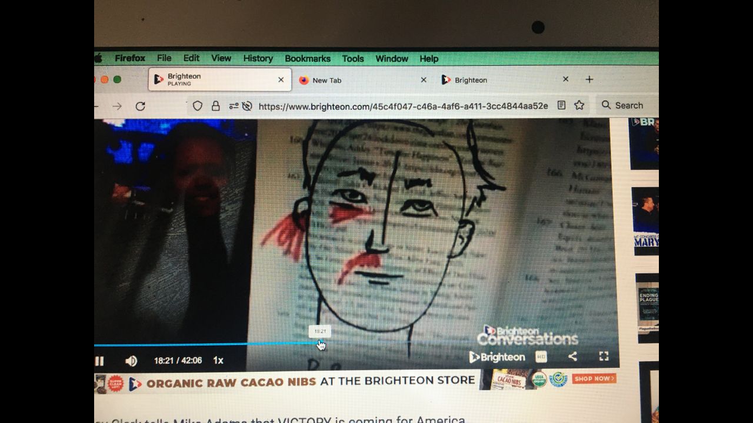This screenshot has height=423, width=753.
Task: Open the tracking protection shield icon
Action: click(198, 106)
